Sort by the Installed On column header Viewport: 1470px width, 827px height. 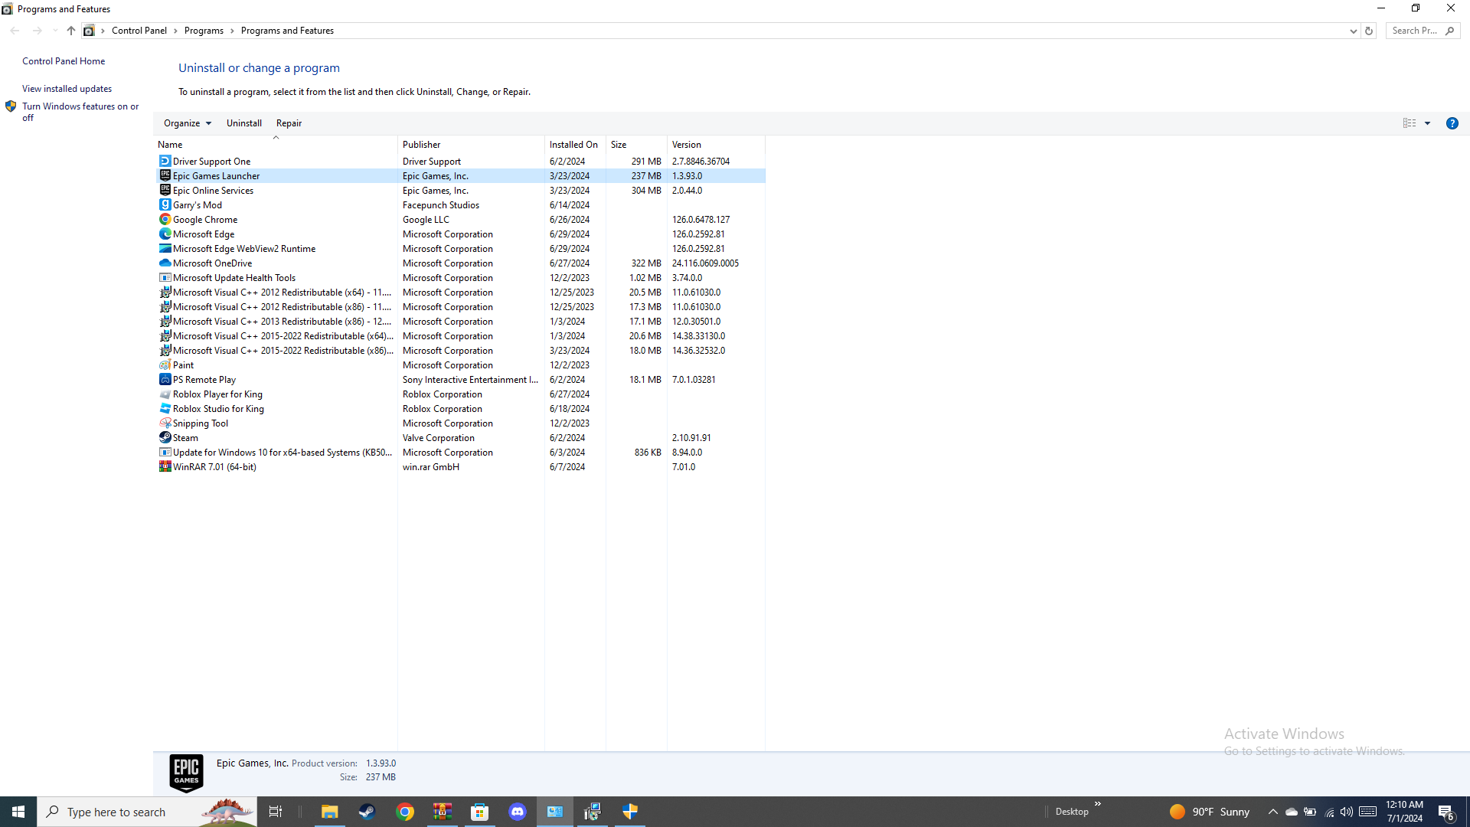[575, 145]
